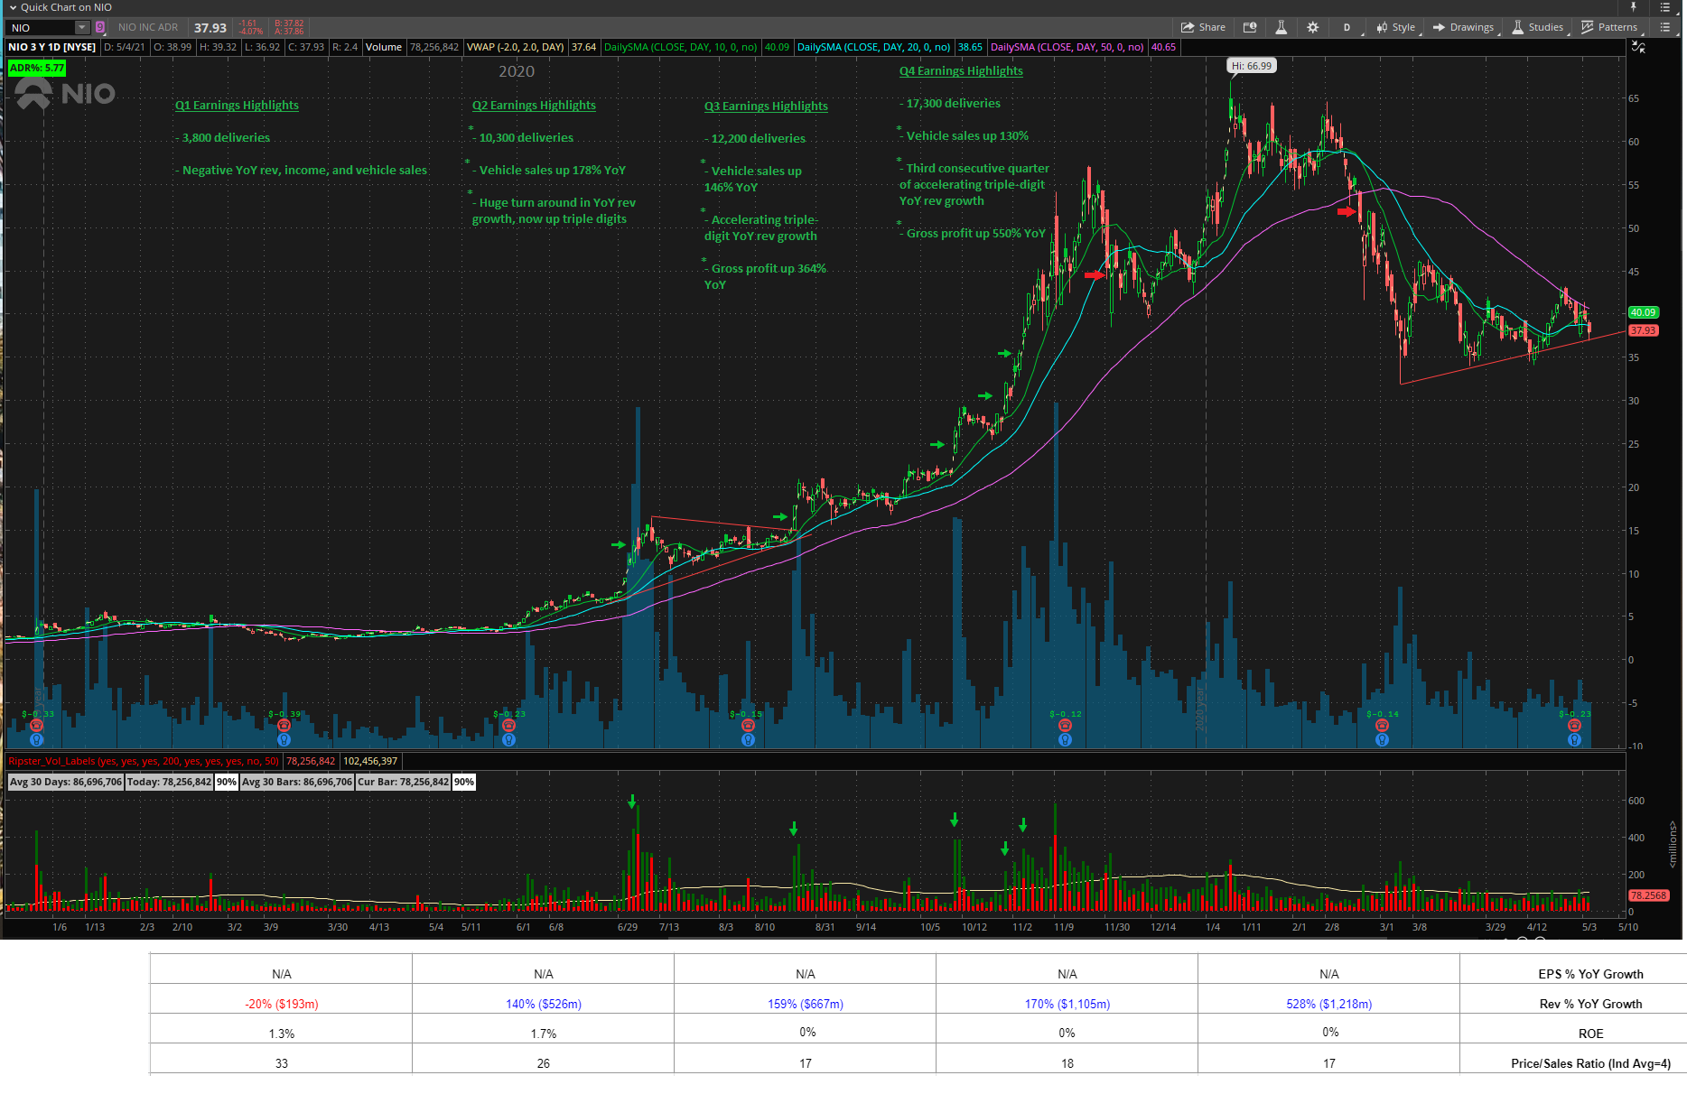Click the pin icon in the title bar
The image size is (1687, 1094).
1633,7
